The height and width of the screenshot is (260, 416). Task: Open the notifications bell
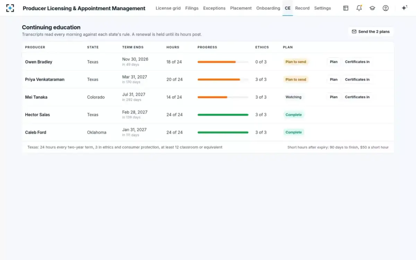coord(359,8)
